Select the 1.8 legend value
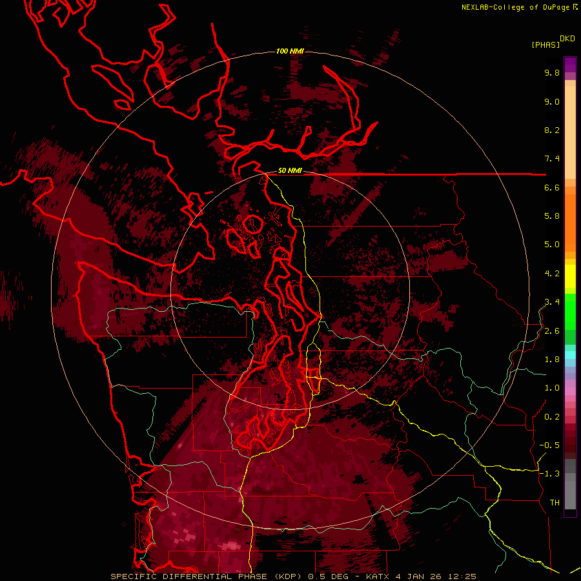This screenshot has width=581, height=581. point(552,360)
